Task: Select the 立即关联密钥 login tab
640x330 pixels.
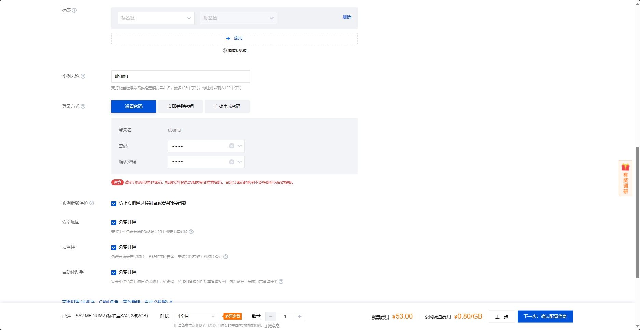Action: (181, 107)
